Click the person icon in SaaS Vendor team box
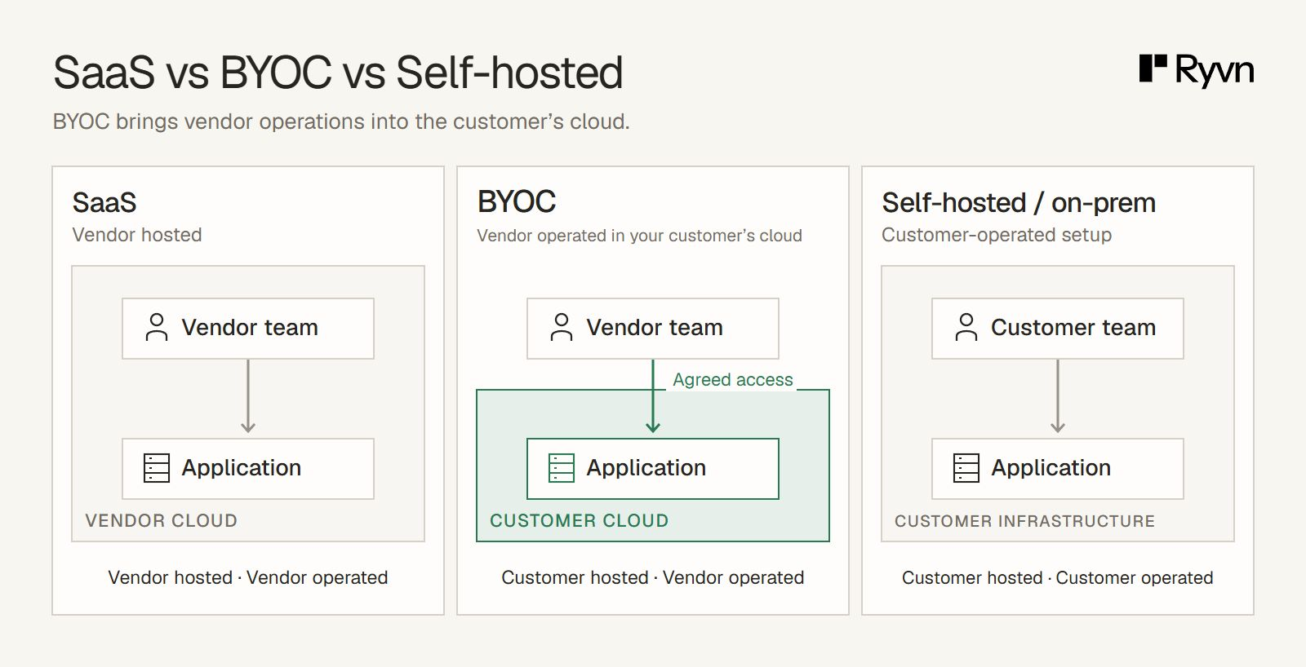 coord(157,328)
